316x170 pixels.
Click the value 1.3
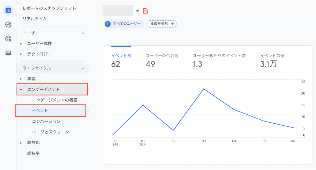coord(197,64)
